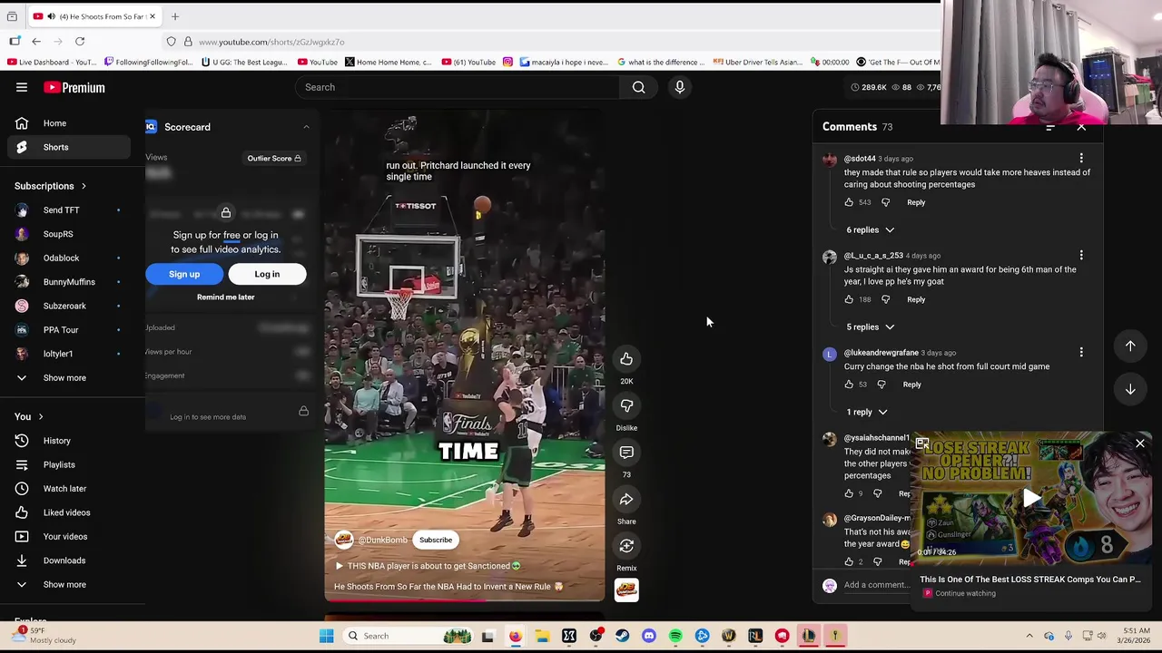Open Steam from the taskbar
Viewport: 1162px width, 653px height.
coord(622,636)
